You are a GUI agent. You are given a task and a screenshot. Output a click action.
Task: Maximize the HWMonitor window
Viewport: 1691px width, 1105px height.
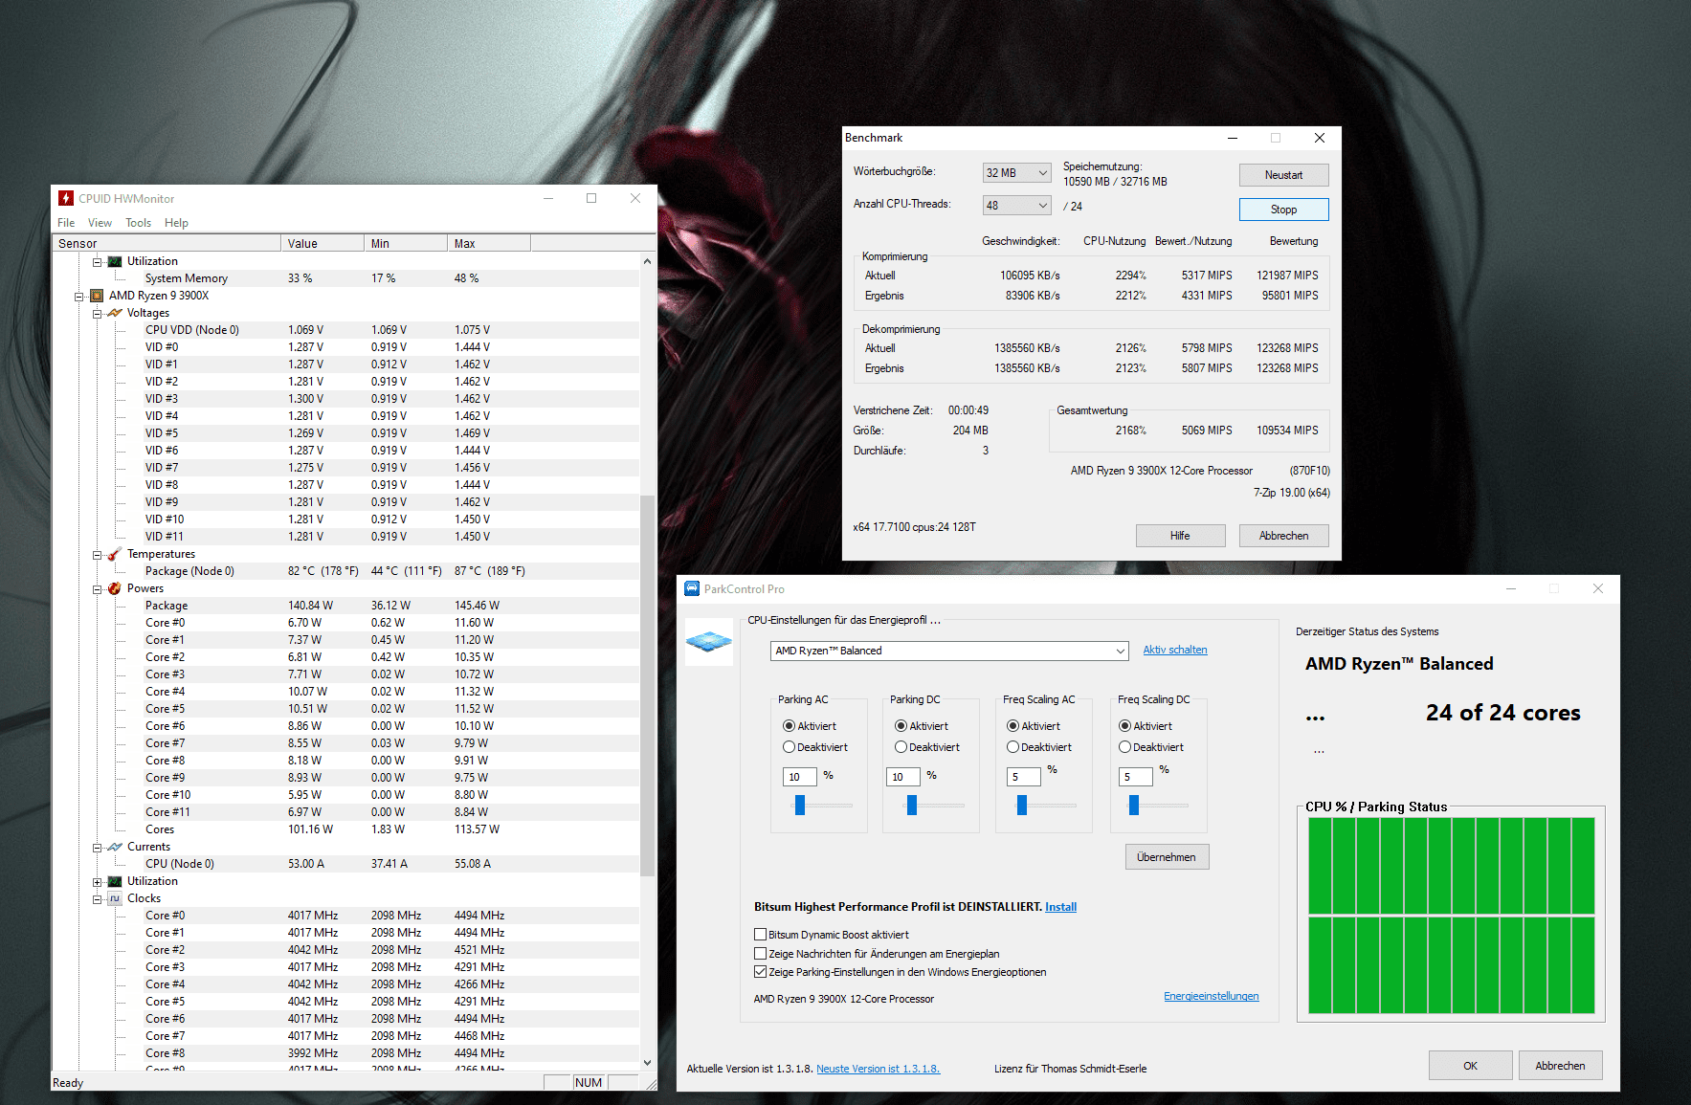point(591,198)
